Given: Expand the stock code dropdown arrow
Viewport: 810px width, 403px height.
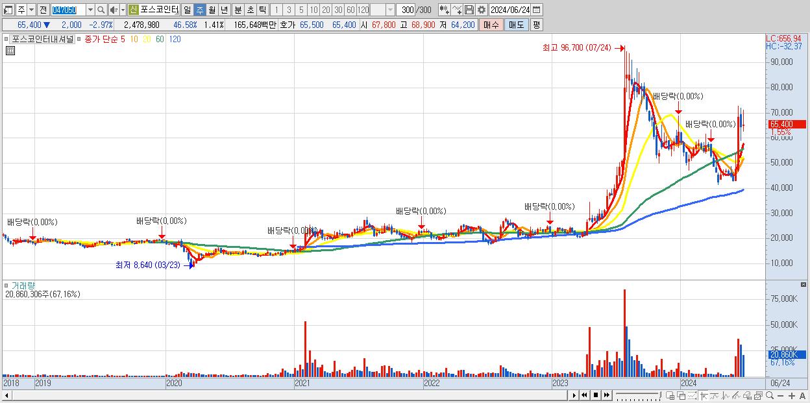Looking at the screenshot, I should coord(91,10).
